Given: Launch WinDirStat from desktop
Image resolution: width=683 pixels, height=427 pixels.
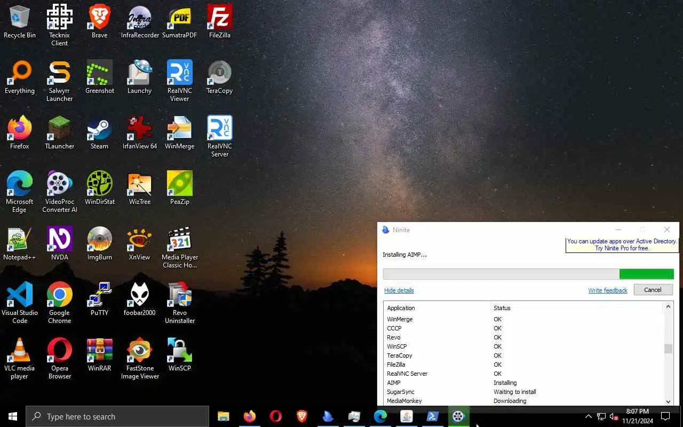Looking at the screenshot, I should click(99, 189).
